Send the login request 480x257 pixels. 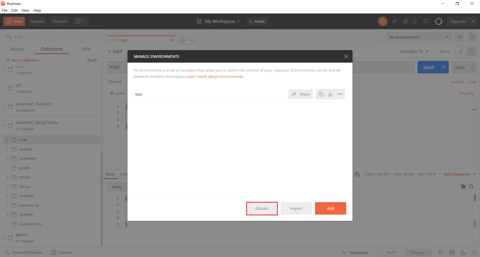[x=428, y=67]
